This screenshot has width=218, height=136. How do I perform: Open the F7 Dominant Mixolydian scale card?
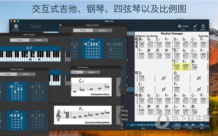point(83,115)
